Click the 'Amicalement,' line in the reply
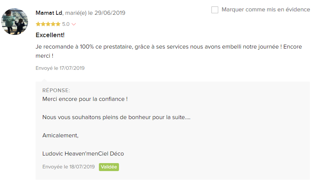The height and width of the screenshot is (187, 316). [60, 135]
